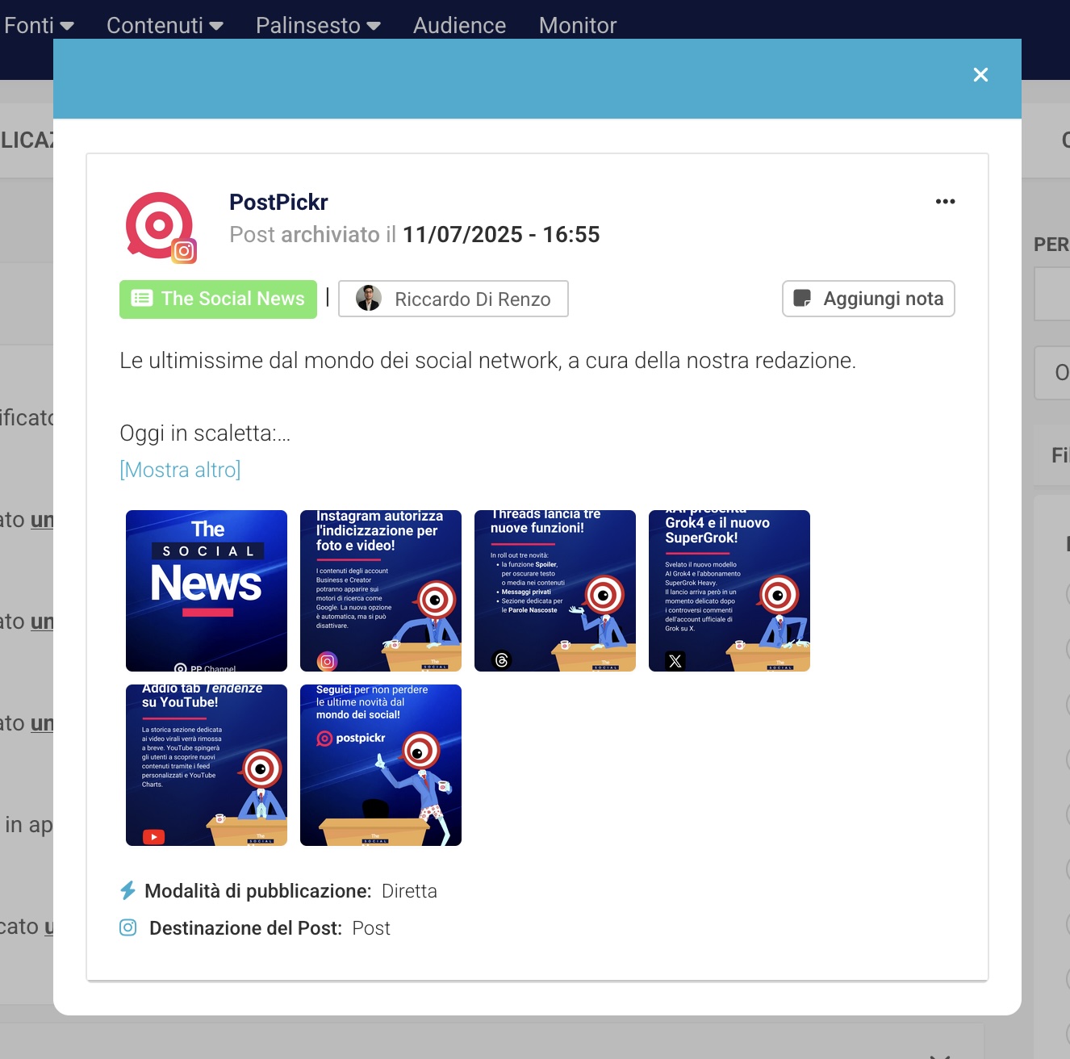The height and width of the screenshot is (1059, 1070).
Task: Open the Instagram indicizzazione slide thumbnail
Action: [x=381, y=591]
